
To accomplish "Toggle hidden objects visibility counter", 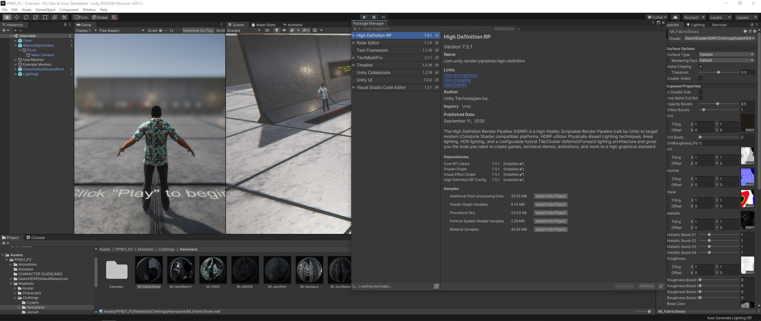I will point(306,31).
